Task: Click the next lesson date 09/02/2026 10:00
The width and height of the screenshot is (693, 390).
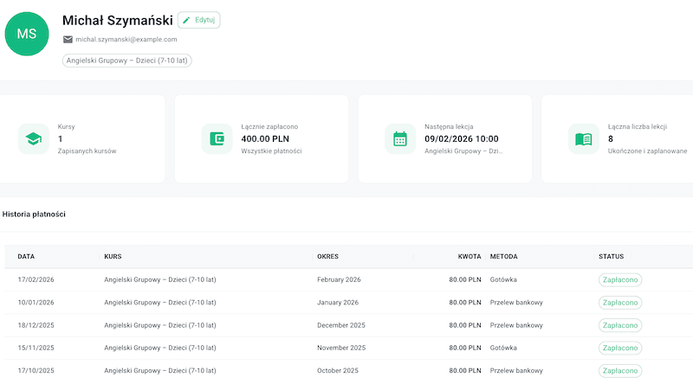Action: [462, 138]
